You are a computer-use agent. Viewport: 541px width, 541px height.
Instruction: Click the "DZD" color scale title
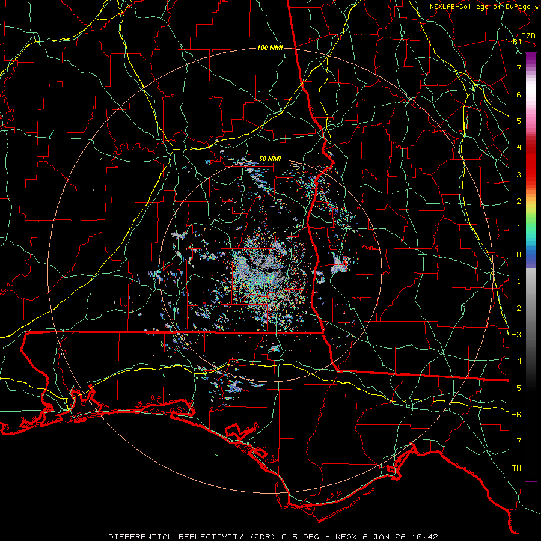(528, 36)
